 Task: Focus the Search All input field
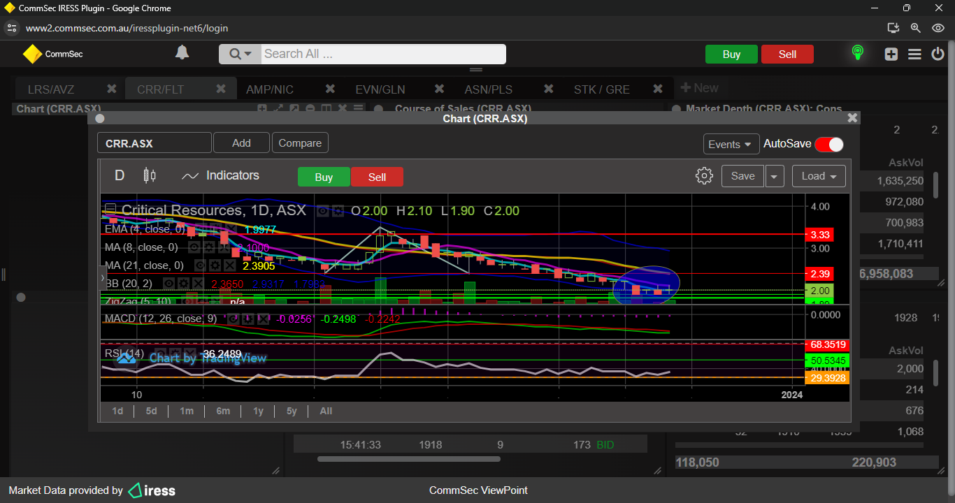[383, 54]
